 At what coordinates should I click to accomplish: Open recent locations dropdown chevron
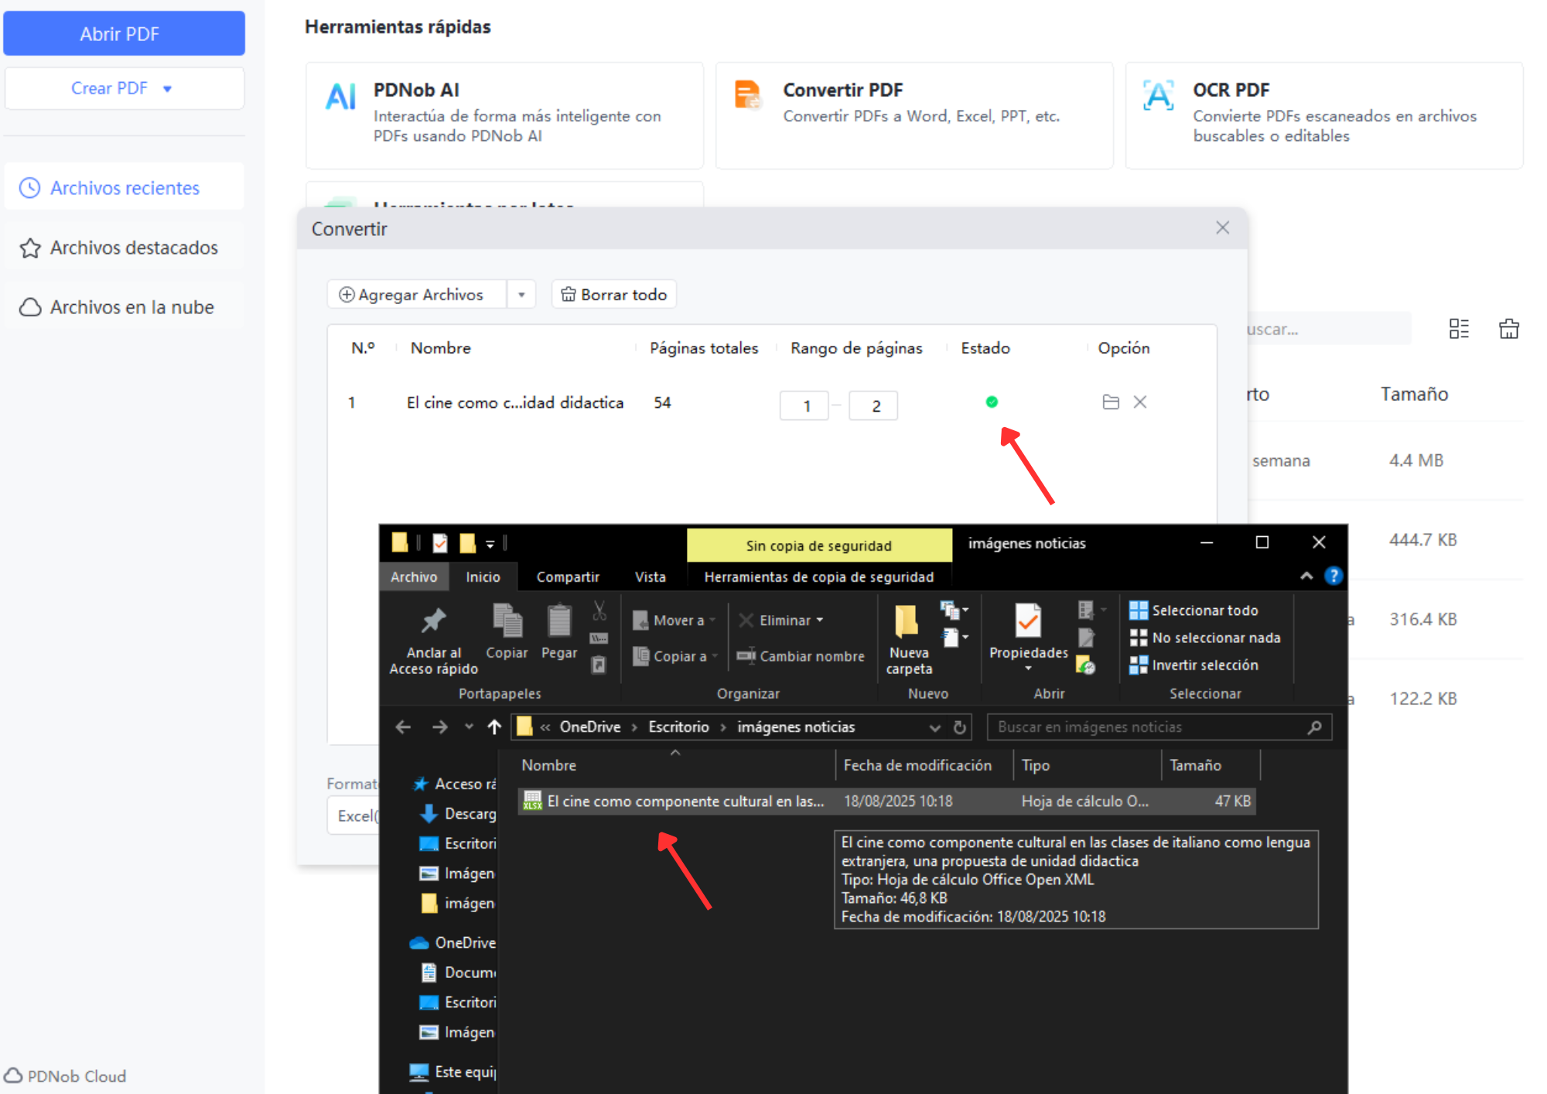[469, 726]
